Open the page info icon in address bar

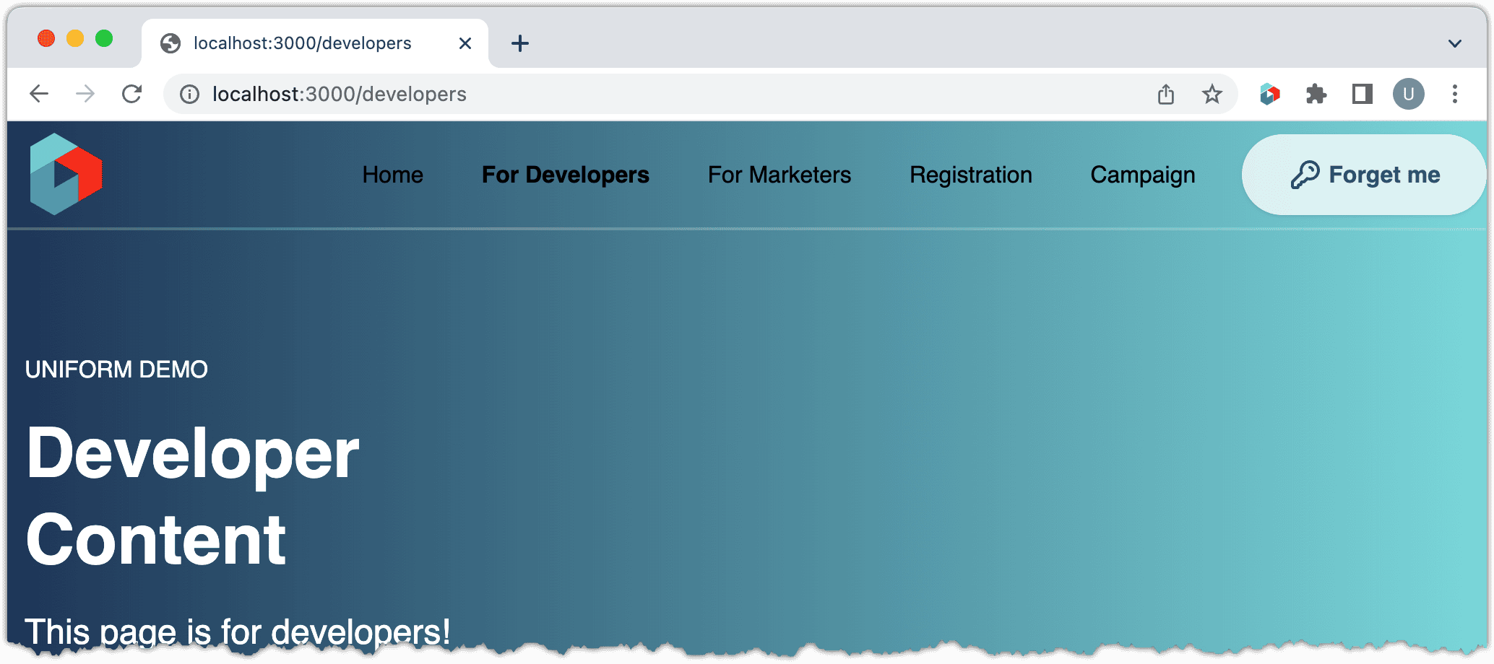(x=188, y=94)
